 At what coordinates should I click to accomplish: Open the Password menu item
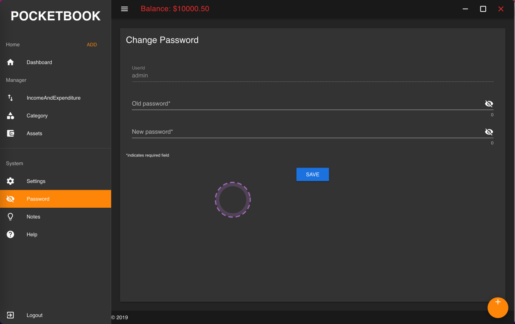(38, 199)
